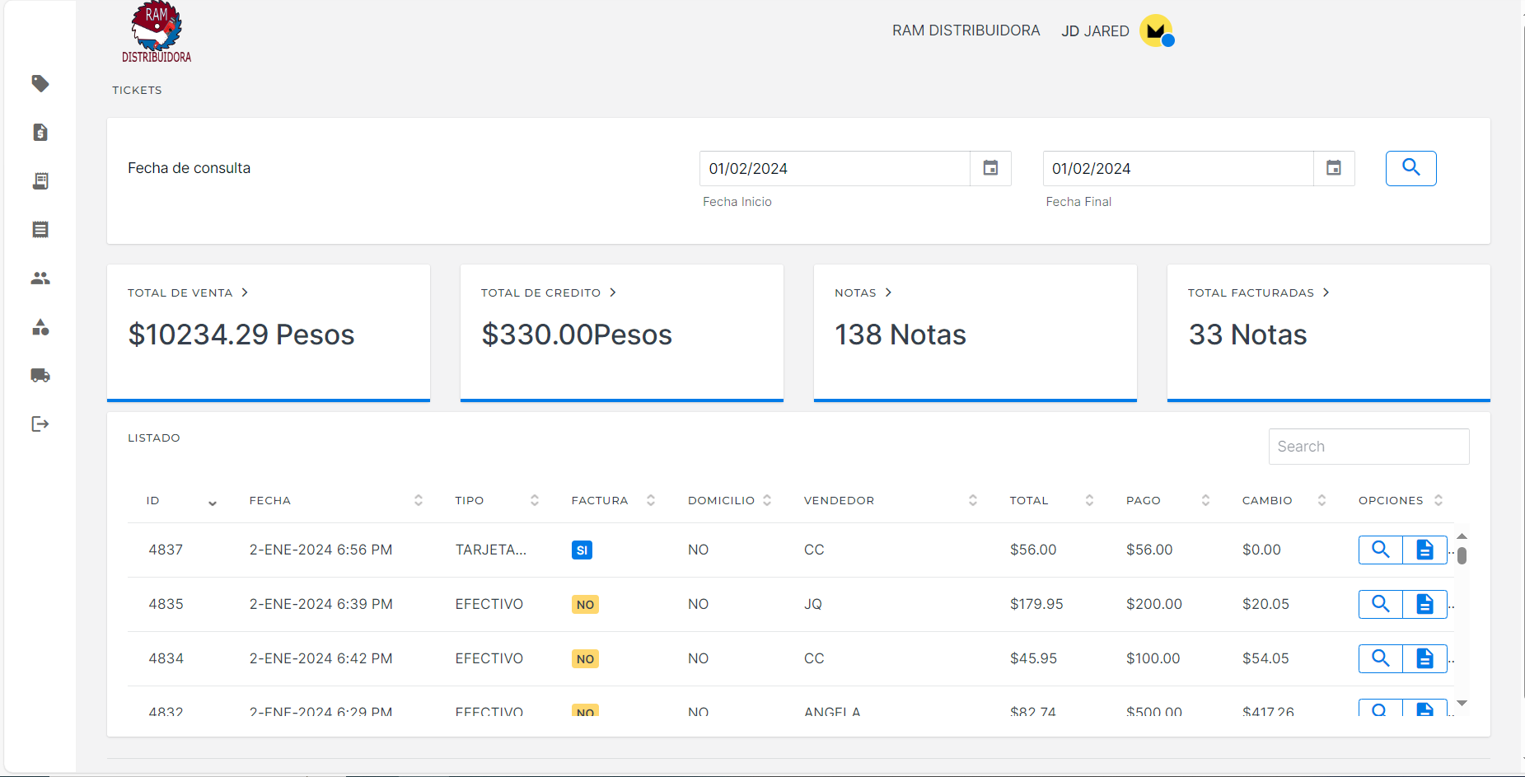This screenshot has width=1525, height=777.
Task: Select the ticket ID 4834 cell
Action: [166, 658]
